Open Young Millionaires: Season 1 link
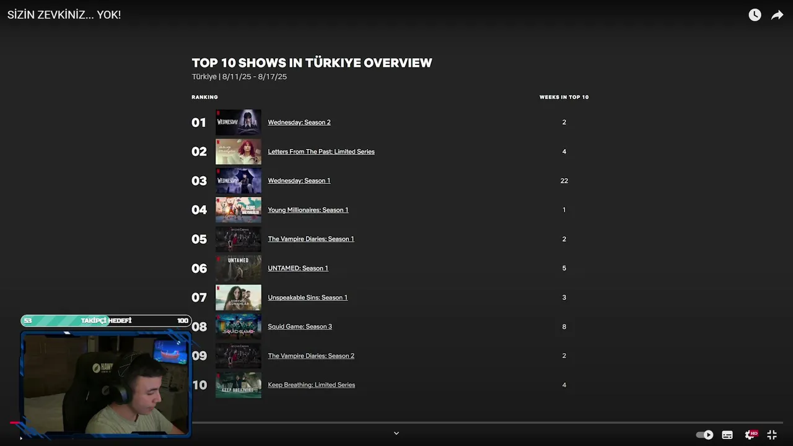The image size is (793, 446). pos(308,209)
